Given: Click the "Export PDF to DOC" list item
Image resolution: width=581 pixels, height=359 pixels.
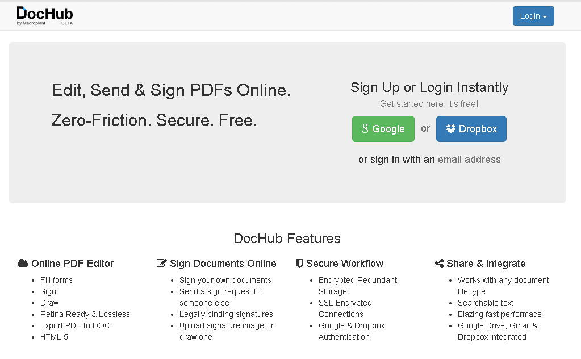Looking at the screenshot, I should (75, 325).
